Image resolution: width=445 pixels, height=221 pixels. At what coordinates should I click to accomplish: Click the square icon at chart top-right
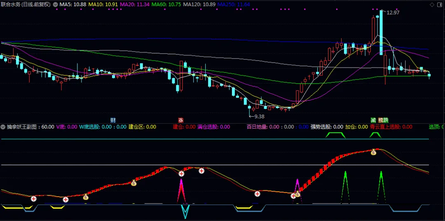pos(440,5)
